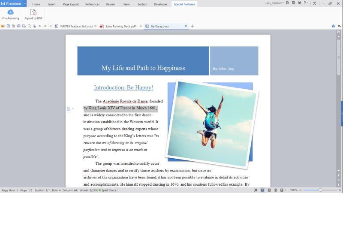Open the Insert ribbon tab

click(x=52, y=4)
